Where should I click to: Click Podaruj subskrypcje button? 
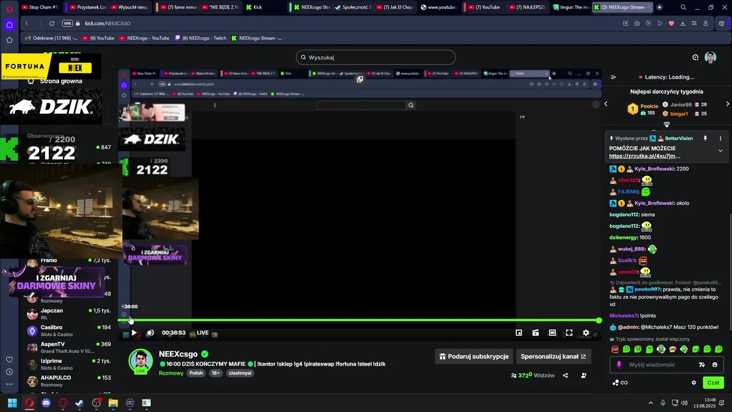pyautogui.click(x=474, y=356)
